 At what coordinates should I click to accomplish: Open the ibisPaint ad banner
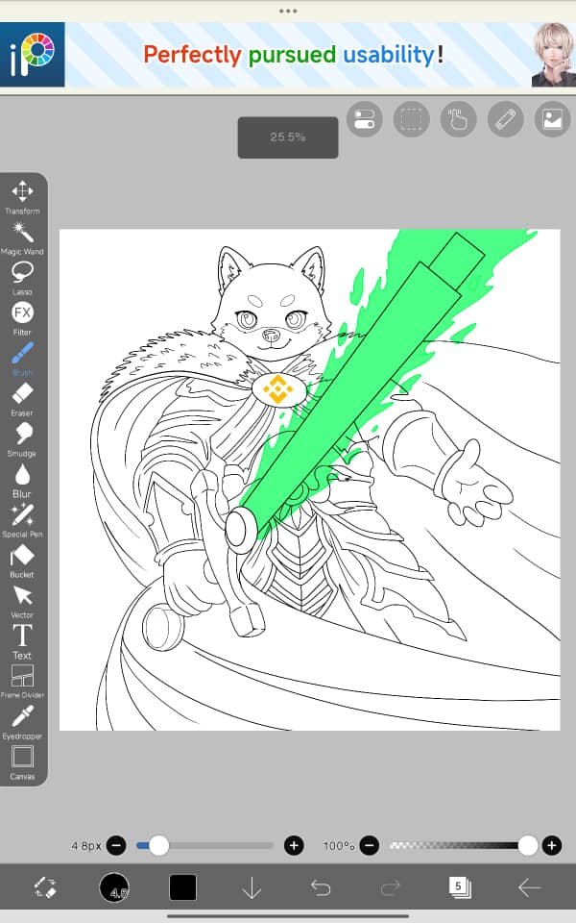[288, 55]
